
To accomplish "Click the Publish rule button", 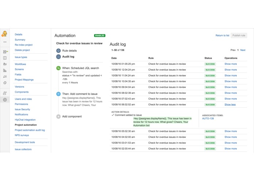I will point(239,36).
